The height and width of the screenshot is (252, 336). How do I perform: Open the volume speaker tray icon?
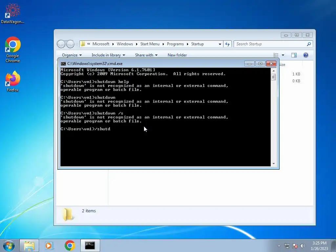click(x=303, y=246)
